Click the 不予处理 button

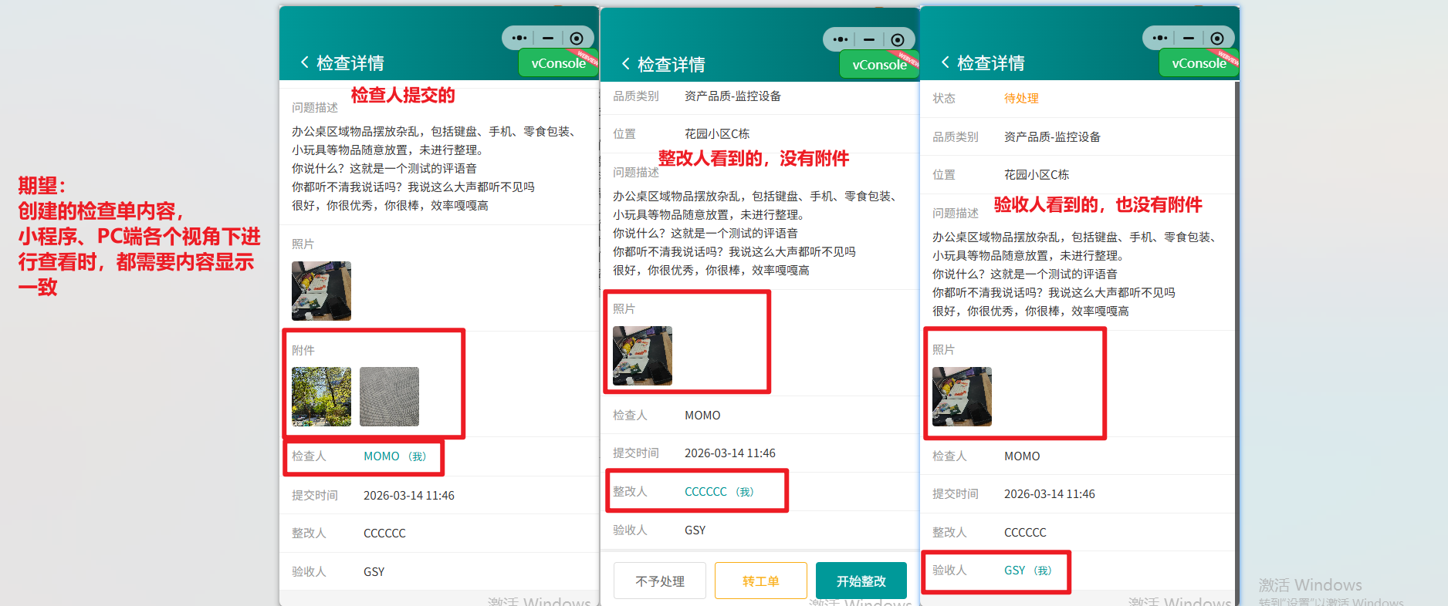pyautogui.click(x=660, y=581)
